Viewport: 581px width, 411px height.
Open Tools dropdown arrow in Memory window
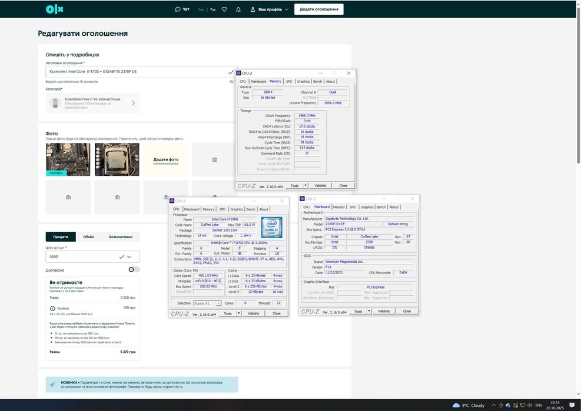(x=306, y=185)
